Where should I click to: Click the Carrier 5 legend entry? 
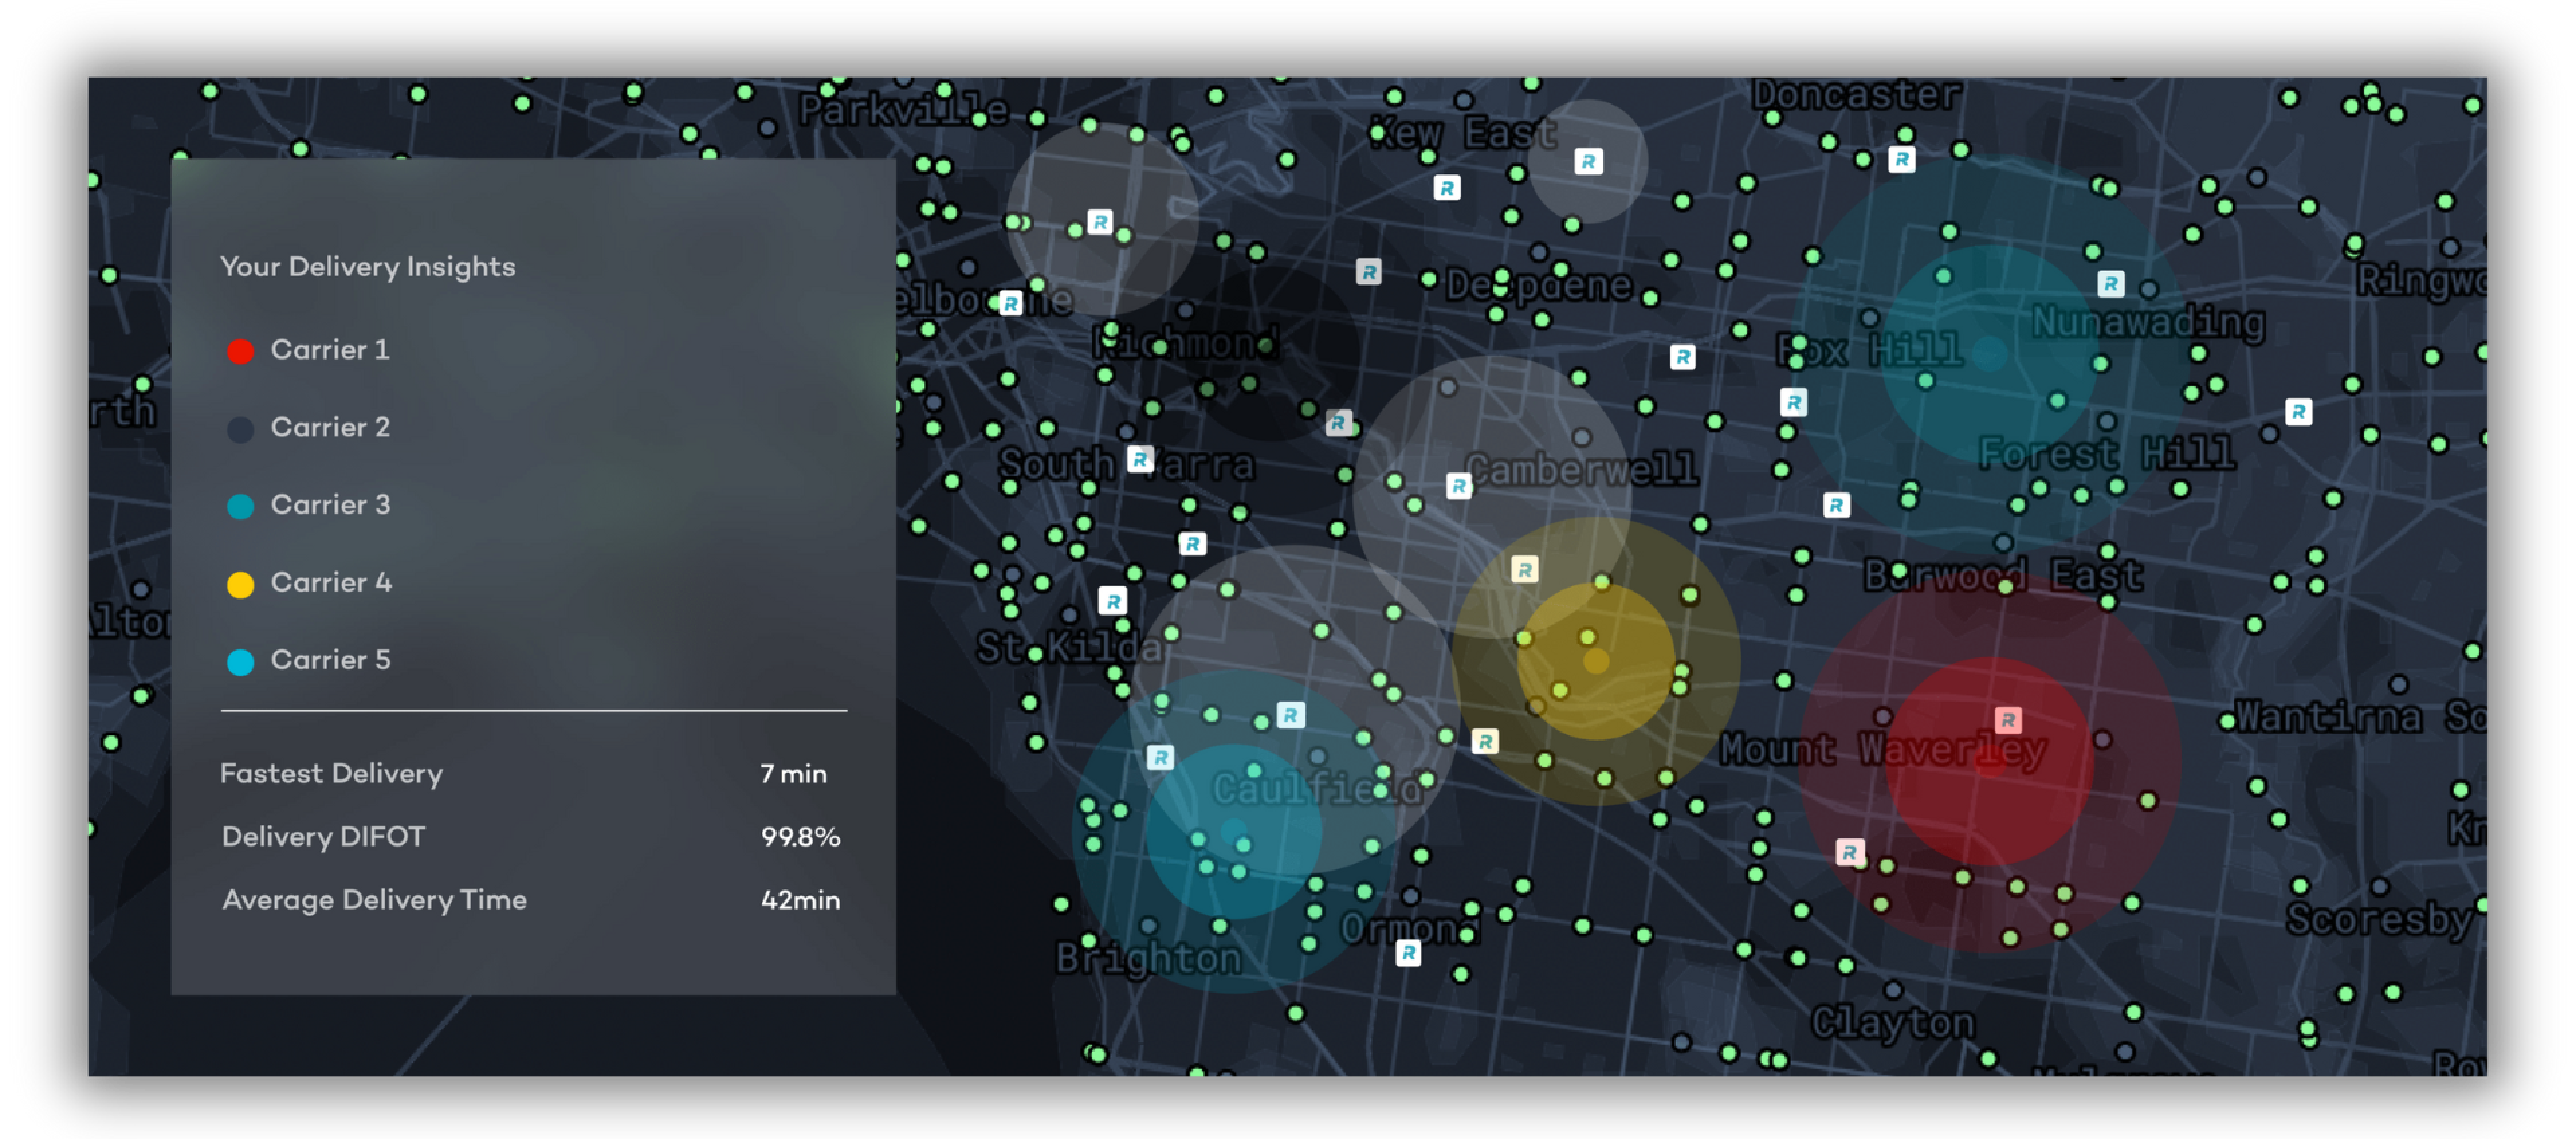coord(330,660)
